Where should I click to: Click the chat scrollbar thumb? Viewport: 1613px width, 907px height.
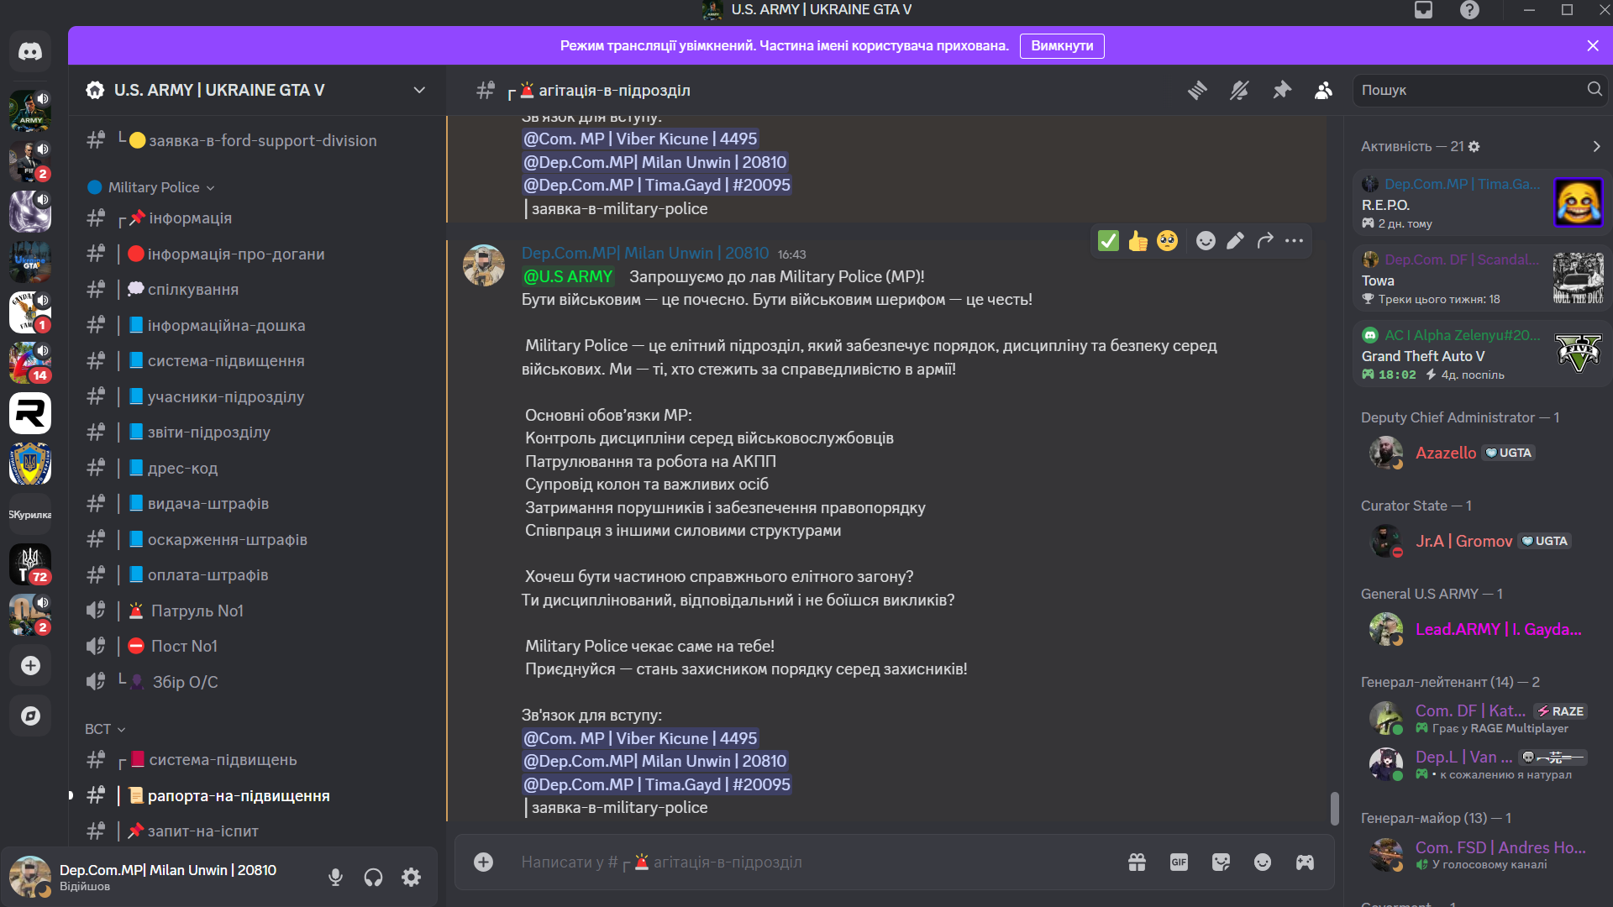point(1334,808)
